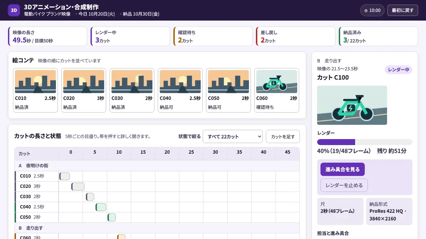Click the 進み具合を見る button
Image resolution: width=426 pixels, height=239 pixels.
point(342,169)
